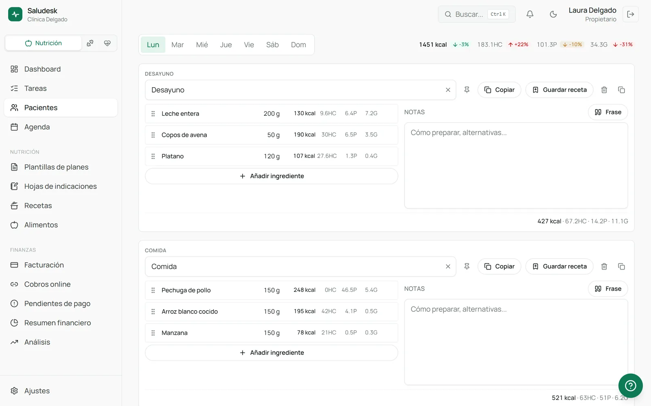
Task: Click into the Desayuno notes textarea
Action: click(516, 165)
